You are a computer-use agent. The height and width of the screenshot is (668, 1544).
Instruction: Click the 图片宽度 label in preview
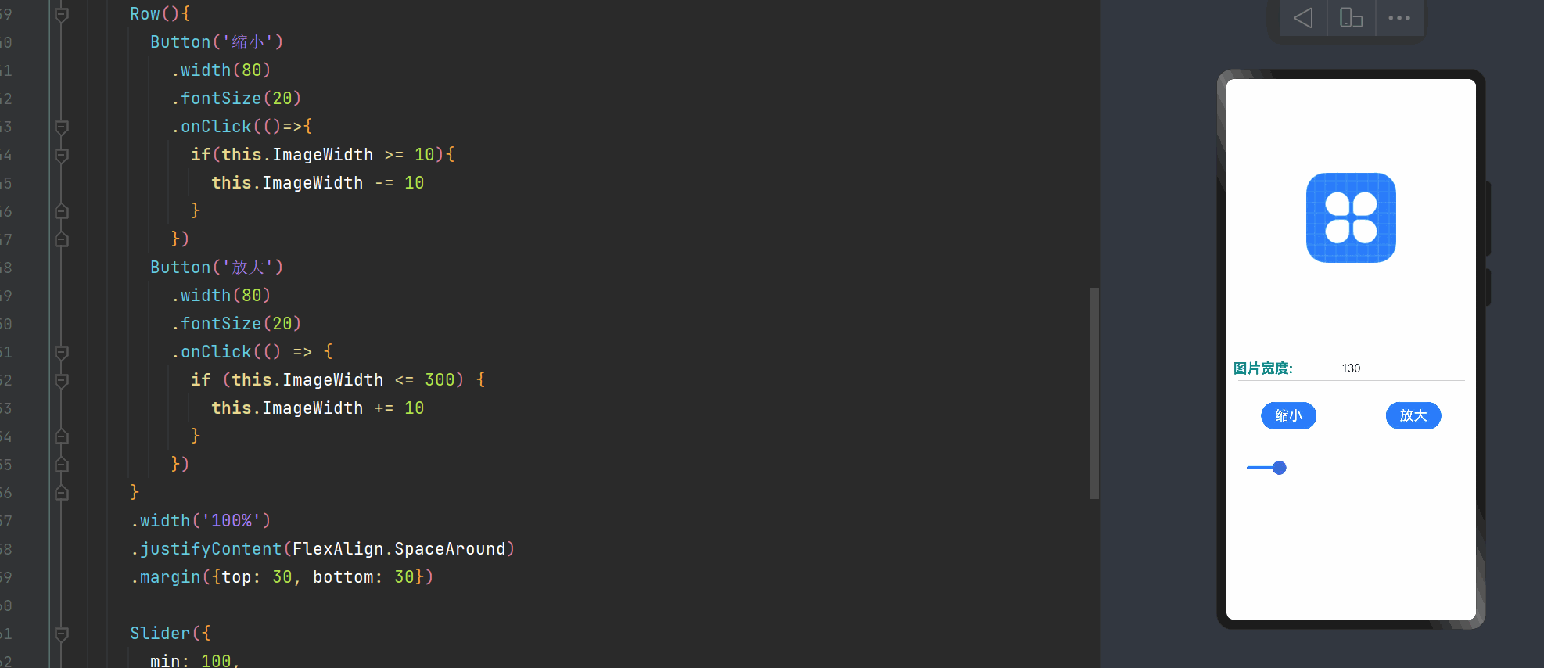tap(1262, 368)
